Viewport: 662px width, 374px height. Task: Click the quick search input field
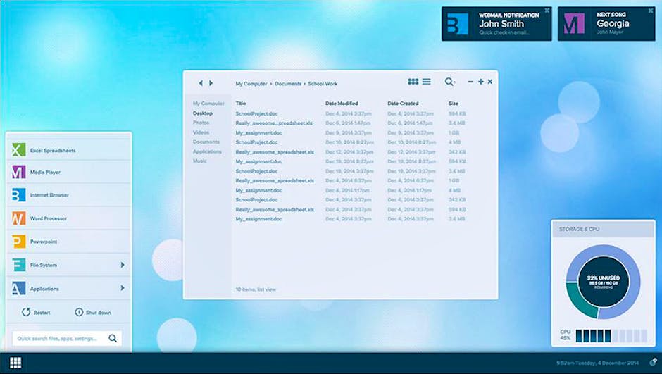coord(60,338)
